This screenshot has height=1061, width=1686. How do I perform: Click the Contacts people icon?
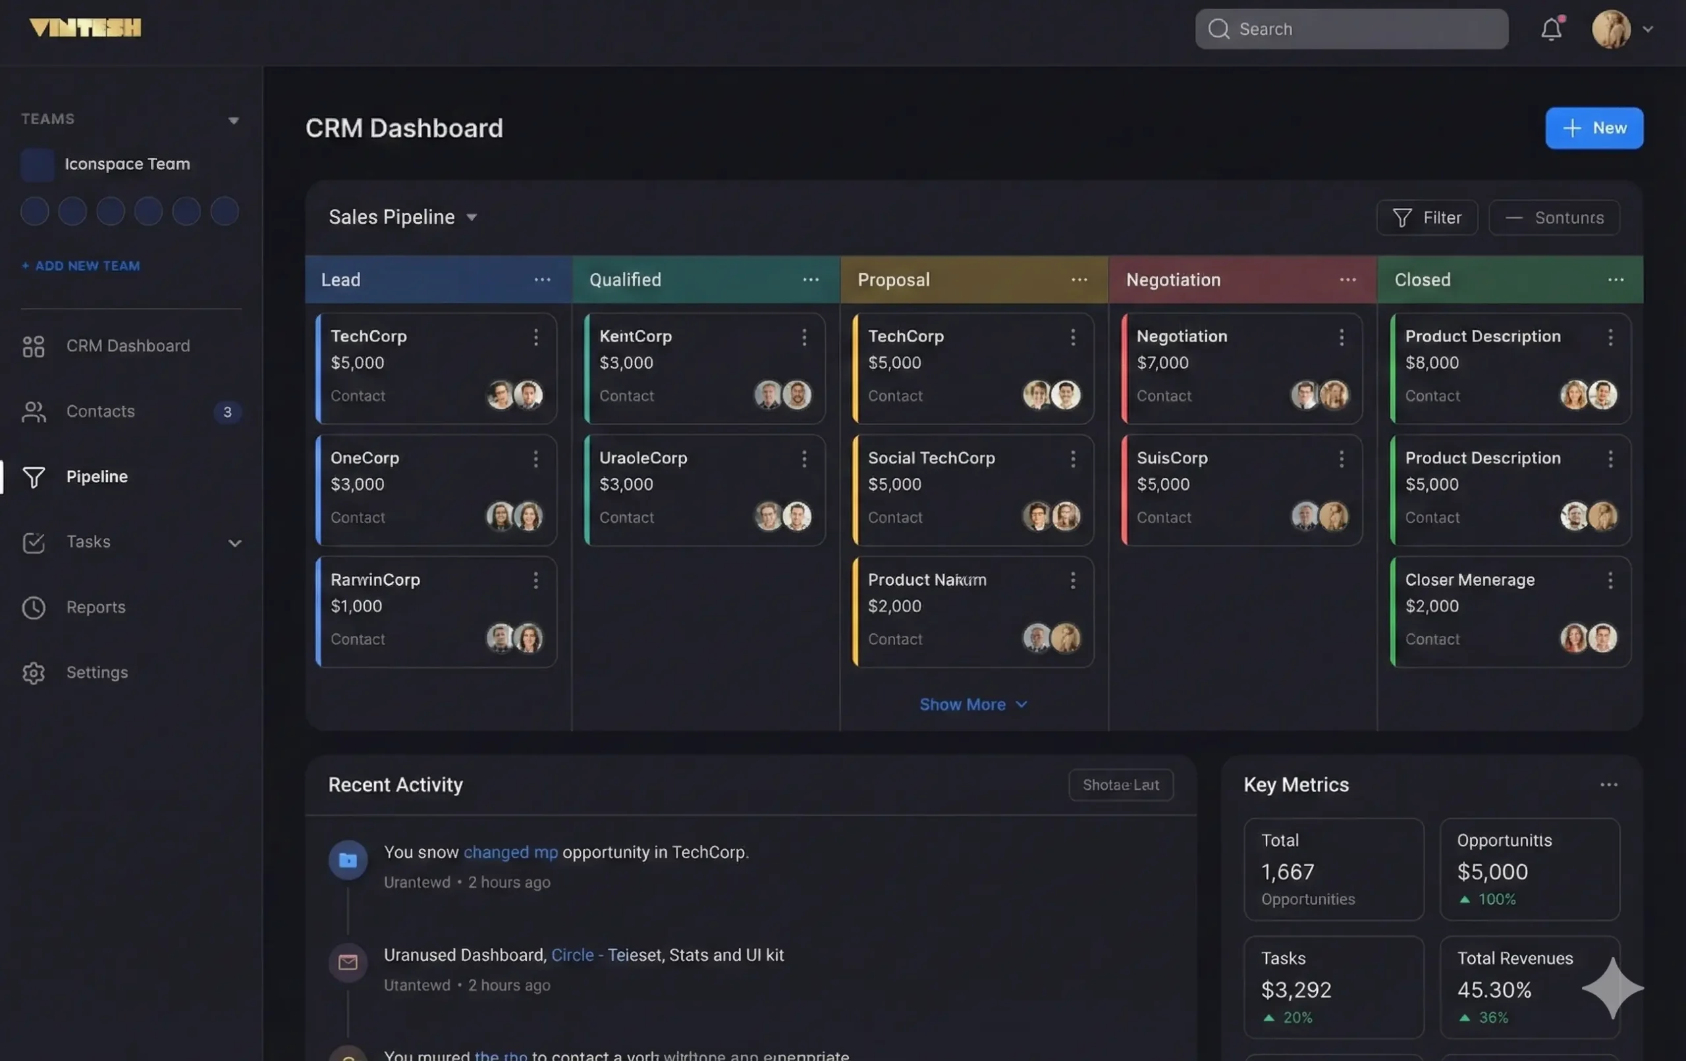tap(34, 411)
